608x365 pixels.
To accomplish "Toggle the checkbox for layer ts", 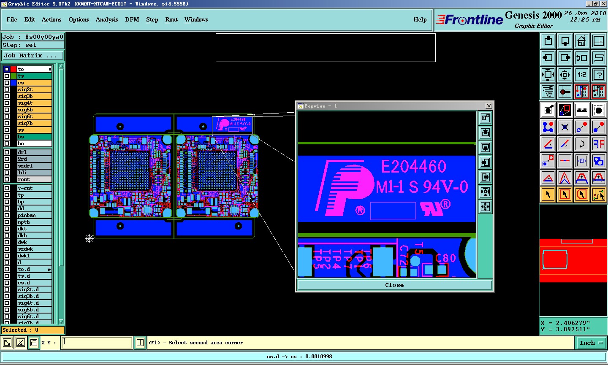I will [7, 76].
